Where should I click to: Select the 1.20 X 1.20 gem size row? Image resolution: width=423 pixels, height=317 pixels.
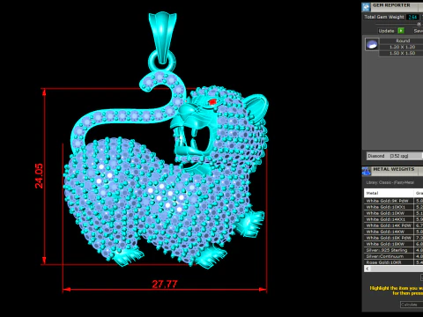(x=401, y=47)
